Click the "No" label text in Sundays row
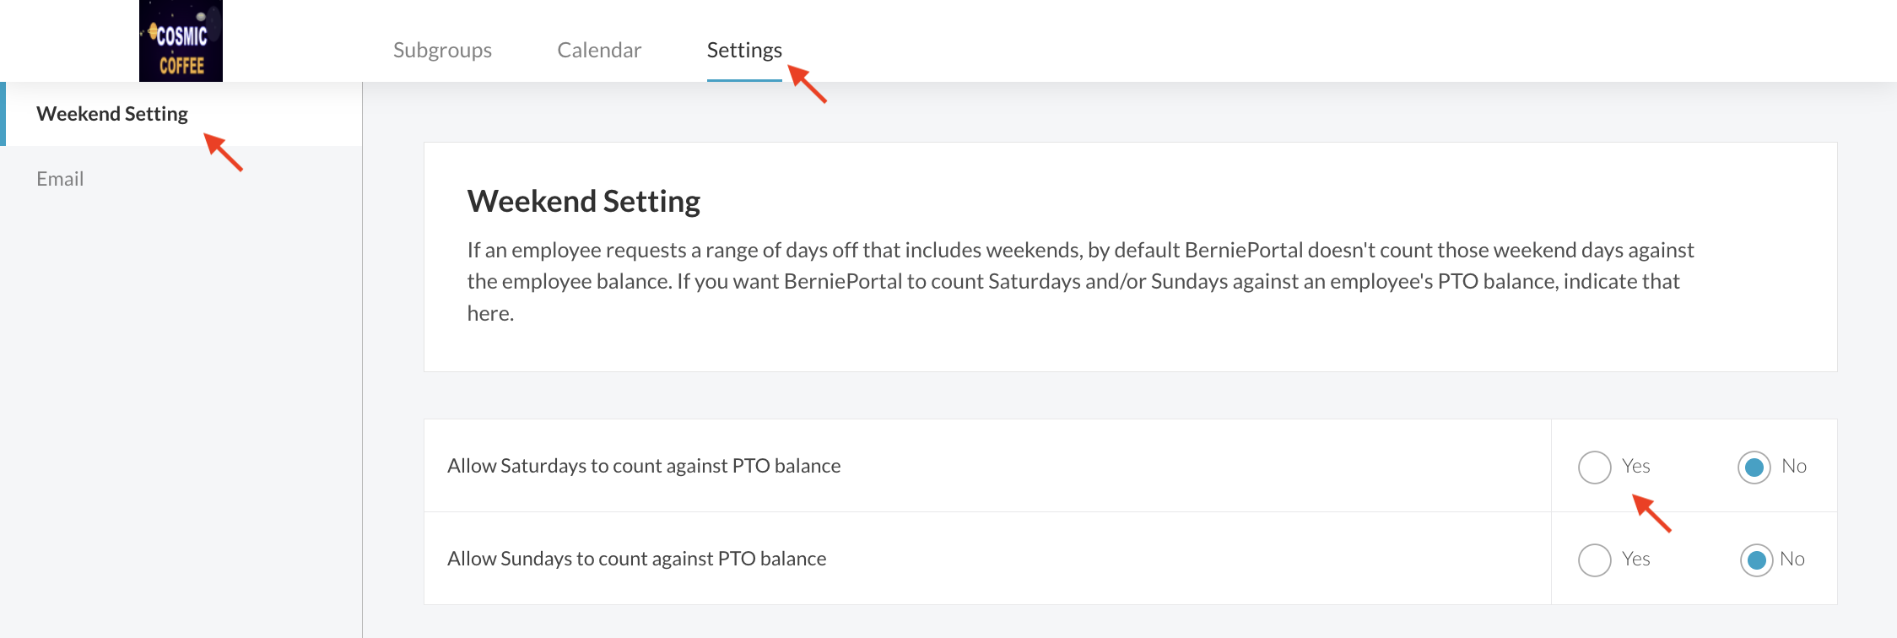This screenshot has width=1897, height=638. click(x=1792, y=559)
